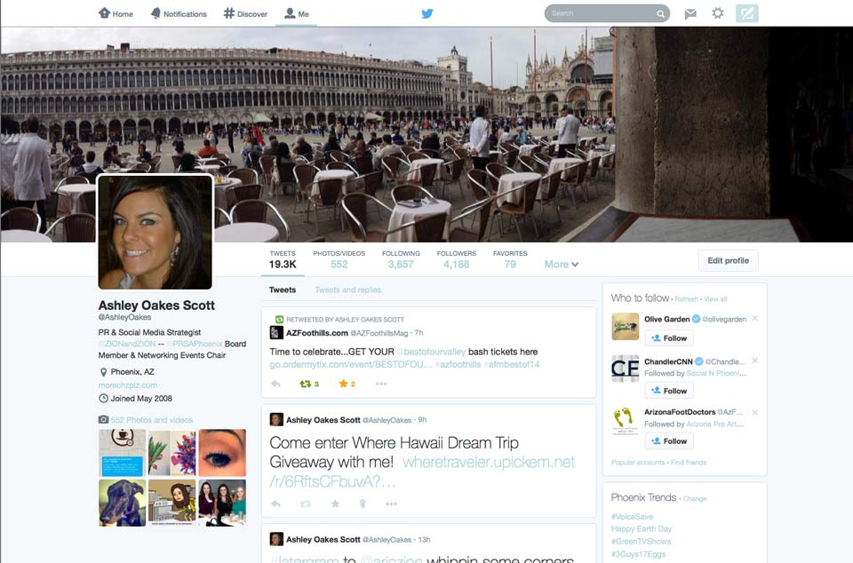853x563 pixels.
Task: View the Followers 4,188 list
Action: 457,259
